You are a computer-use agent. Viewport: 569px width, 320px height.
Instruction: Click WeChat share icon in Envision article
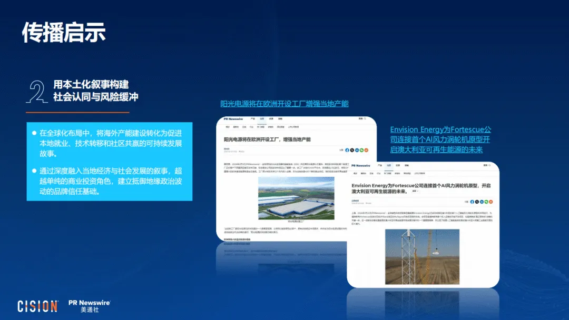[486, 202]
